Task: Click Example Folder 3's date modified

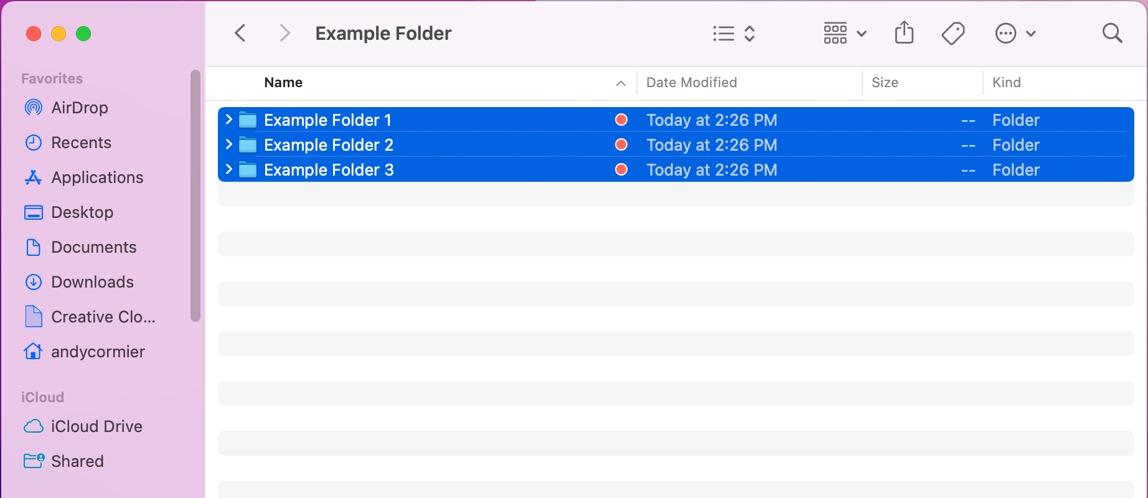Action: pyautogui.click(x=712, y=170)
